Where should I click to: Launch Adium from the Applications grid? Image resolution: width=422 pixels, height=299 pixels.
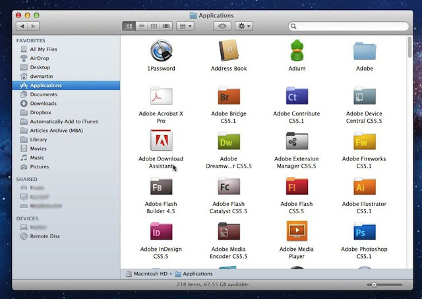(297, 51)
